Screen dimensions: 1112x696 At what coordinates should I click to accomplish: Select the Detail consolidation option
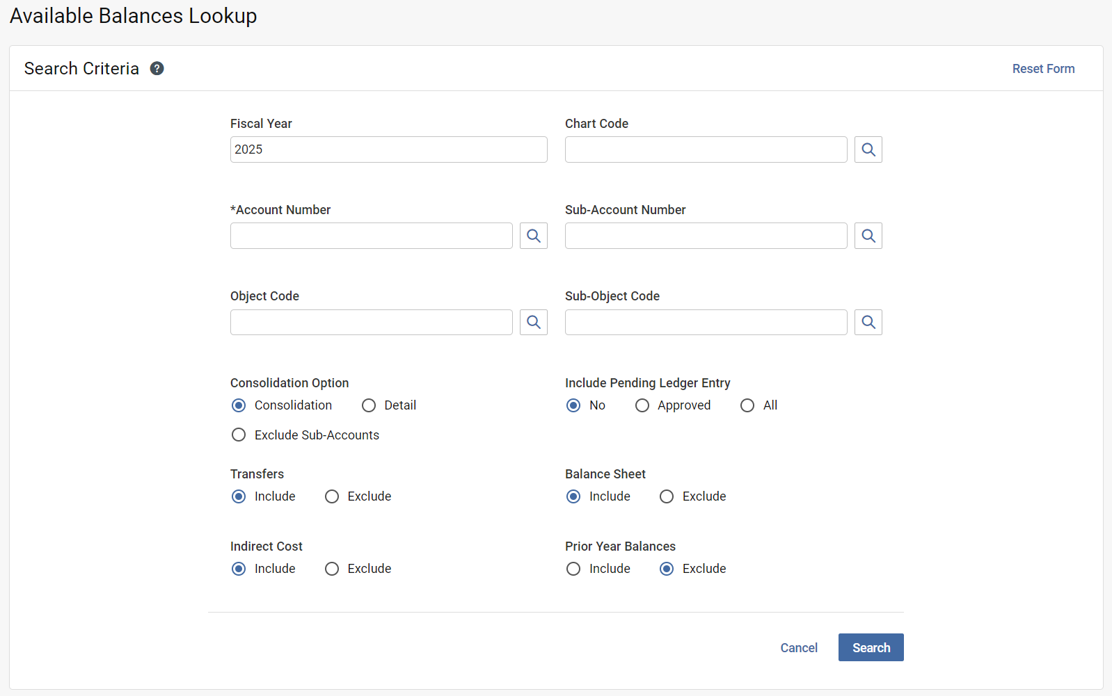(x=369, y=405)
